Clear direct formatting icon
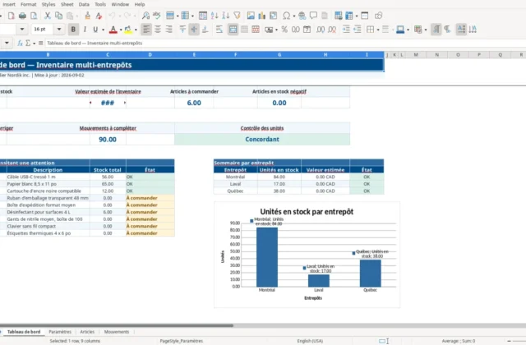This screenshot has height=345, width=526. pyautogui.click(x=99, y=16)
